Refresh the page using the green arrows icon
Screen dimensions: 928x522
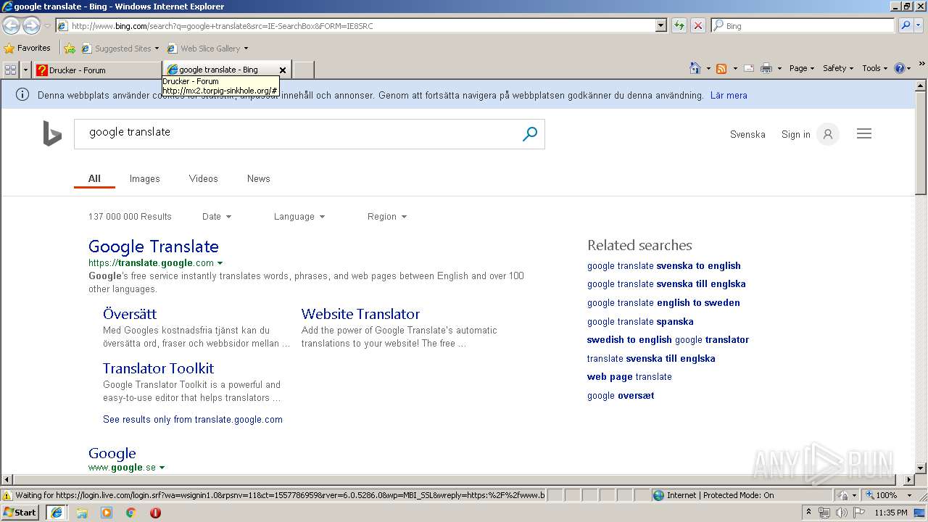(x=679, y=25)
